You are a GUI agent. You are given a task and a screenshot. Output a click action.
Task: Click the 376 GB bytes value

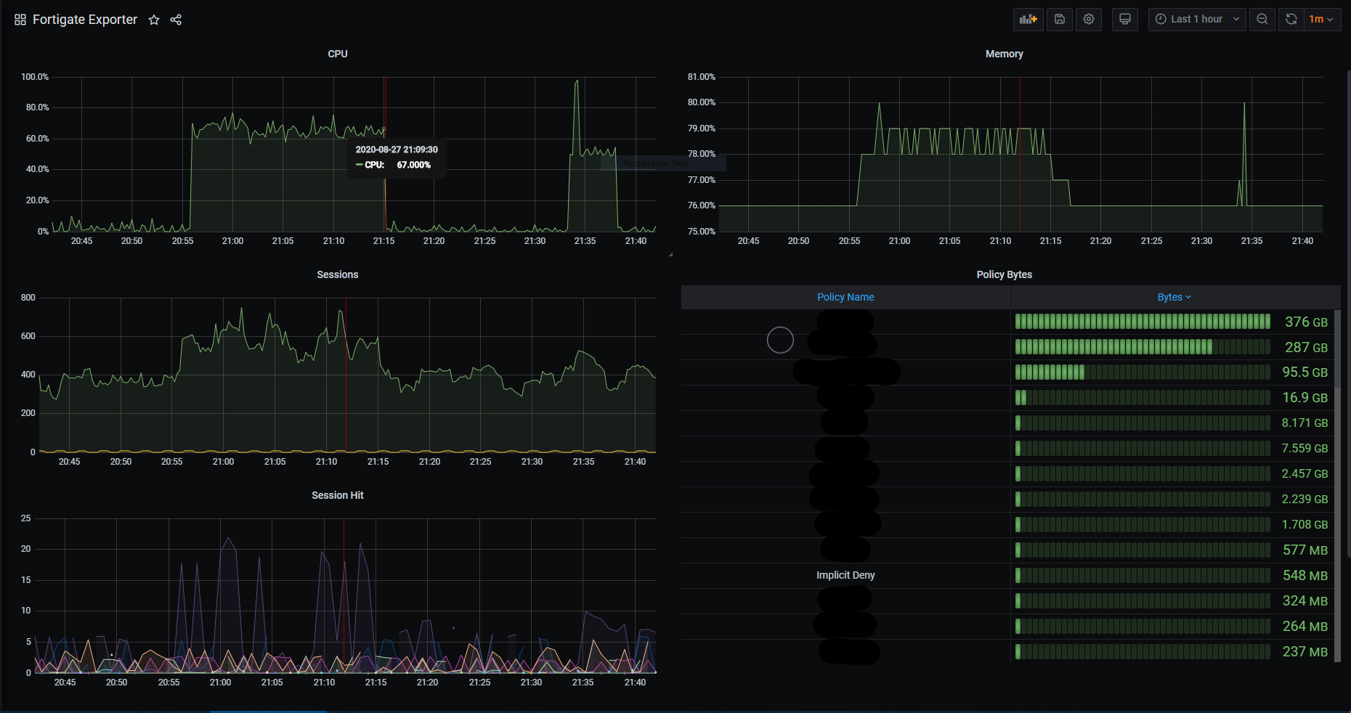pos(1306,322)
